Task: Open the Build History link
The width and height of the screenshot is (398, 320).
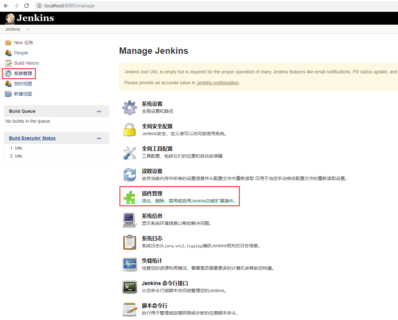Action: click(27, 63)
